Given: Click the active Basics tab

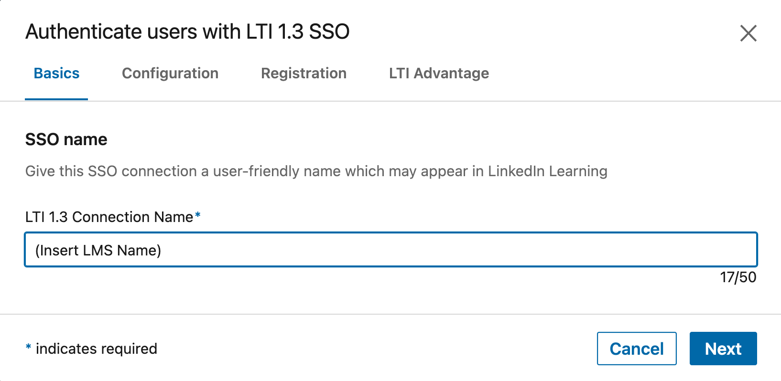Looking at the screenshot, I should (56, 74).
